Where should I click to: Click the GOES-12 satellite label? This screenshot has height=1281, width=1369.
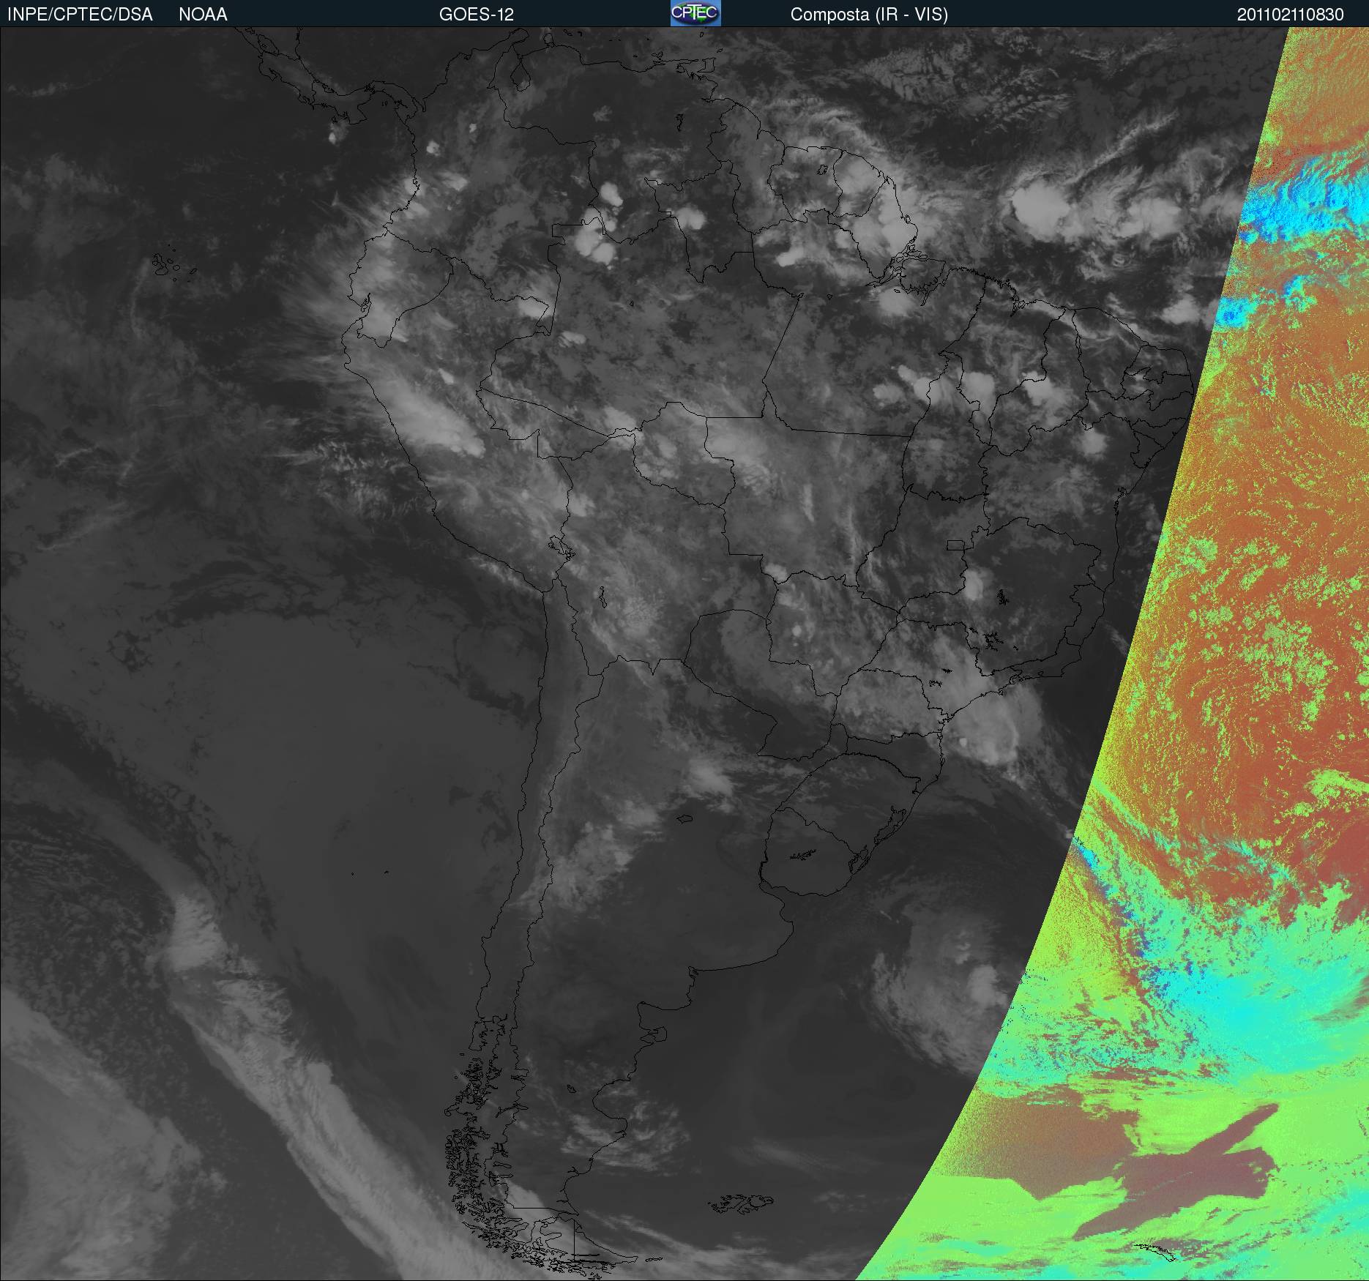click(x=477, y=15)
